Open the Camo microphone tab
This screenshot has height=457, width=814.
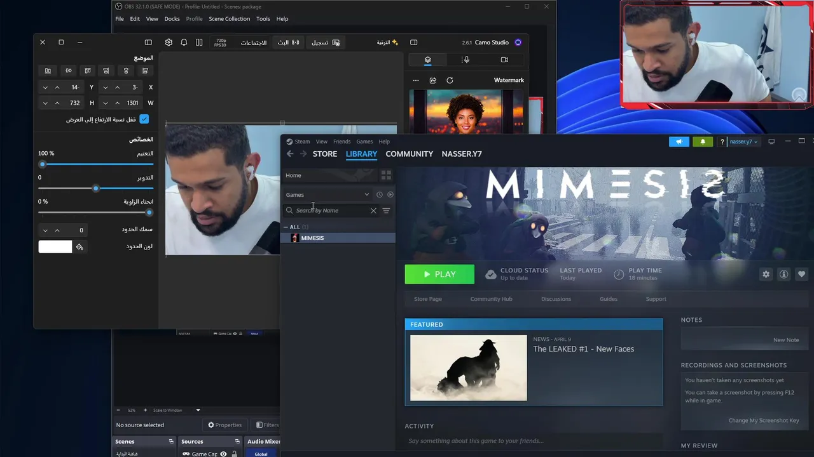pos(466,60)
